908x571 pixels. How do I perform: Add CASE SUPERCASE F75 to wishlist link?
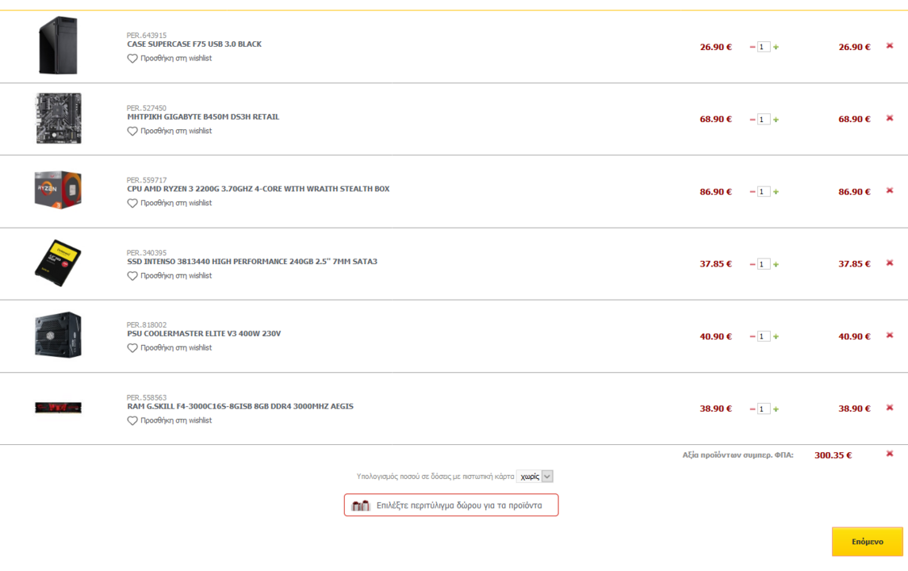pyautogui.click(x=176, y=59)
